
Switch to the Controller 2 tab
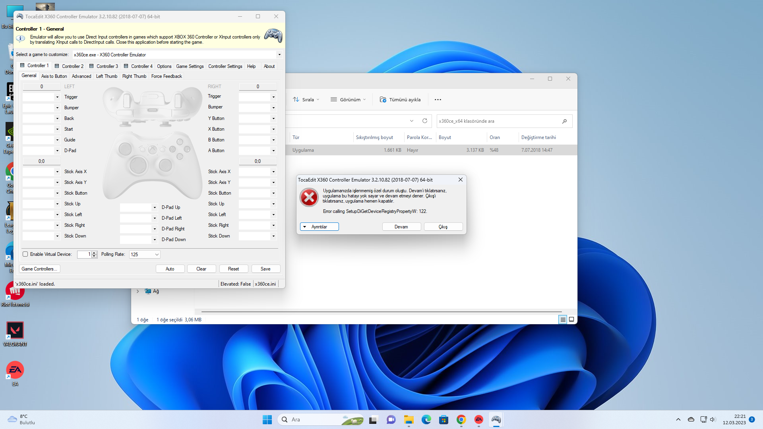[x=70, y=66]
